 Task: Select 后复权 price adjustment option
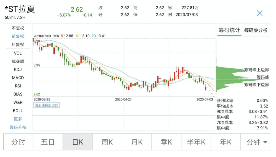[18, 44]
